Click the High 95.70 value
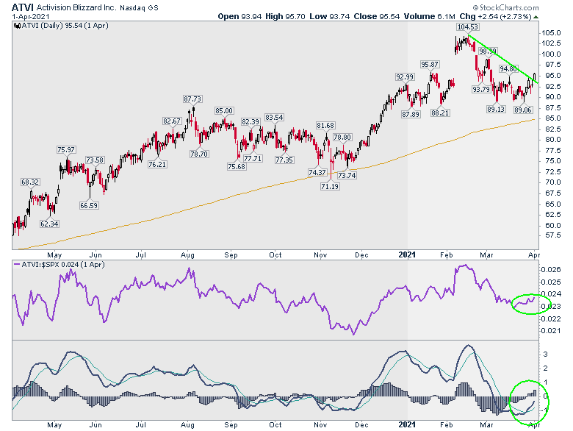The image size is (573, 431). point(285,16)
